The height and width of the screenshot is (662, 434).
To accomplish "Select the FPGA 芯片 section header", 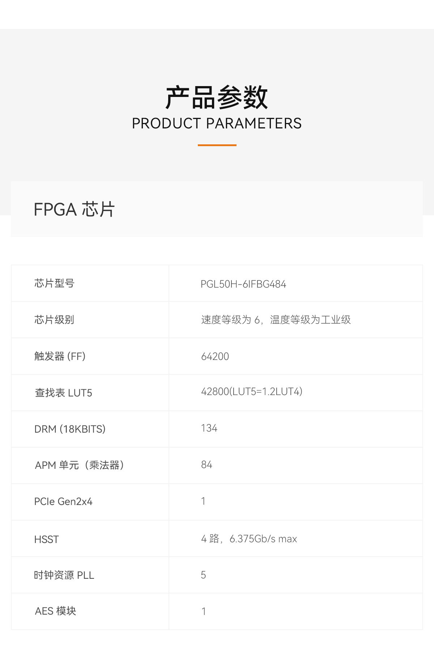I will pyautogui.click(x=74, y=209).
